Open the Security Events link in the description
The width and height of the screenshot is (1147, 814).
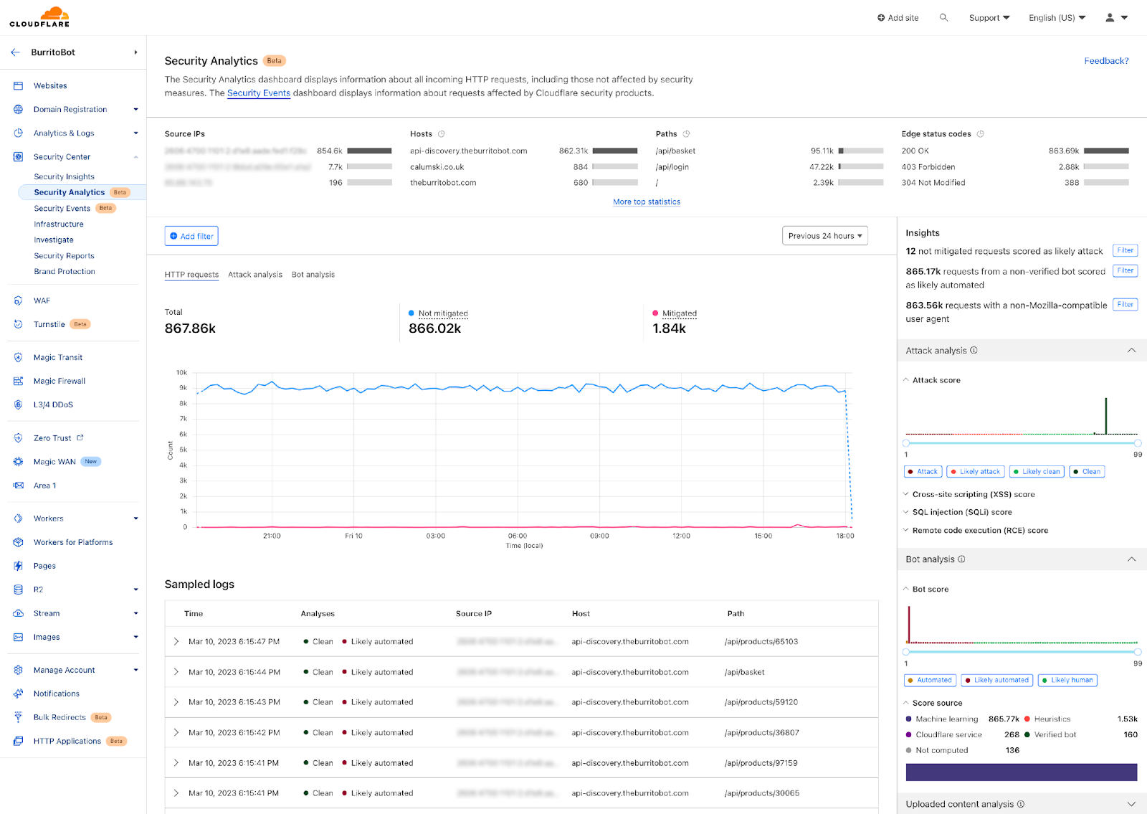coord(259,93)
